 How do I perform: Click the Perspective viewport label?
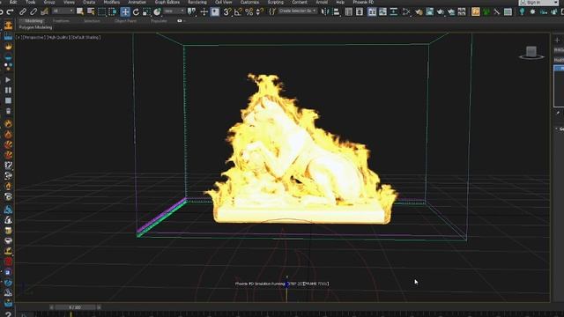pos(33,37)
